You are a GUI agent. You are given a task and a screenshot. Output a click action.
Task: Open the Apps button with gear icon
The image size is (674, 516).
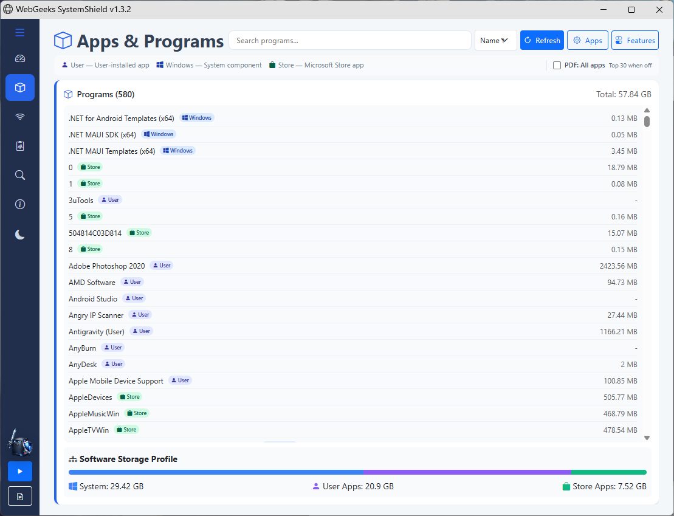(587, 41)
